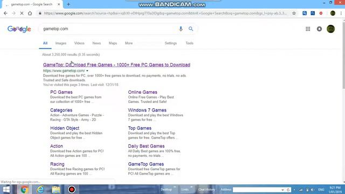Switch to the Images tab
345x194 pixels.
click(x=61, y=43)
